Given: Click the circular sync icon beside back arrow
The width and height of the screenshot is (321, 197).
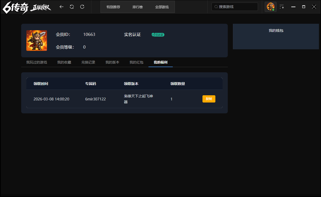Looking at the screenshot, I should pyautogui.click(x=72, y=7).
